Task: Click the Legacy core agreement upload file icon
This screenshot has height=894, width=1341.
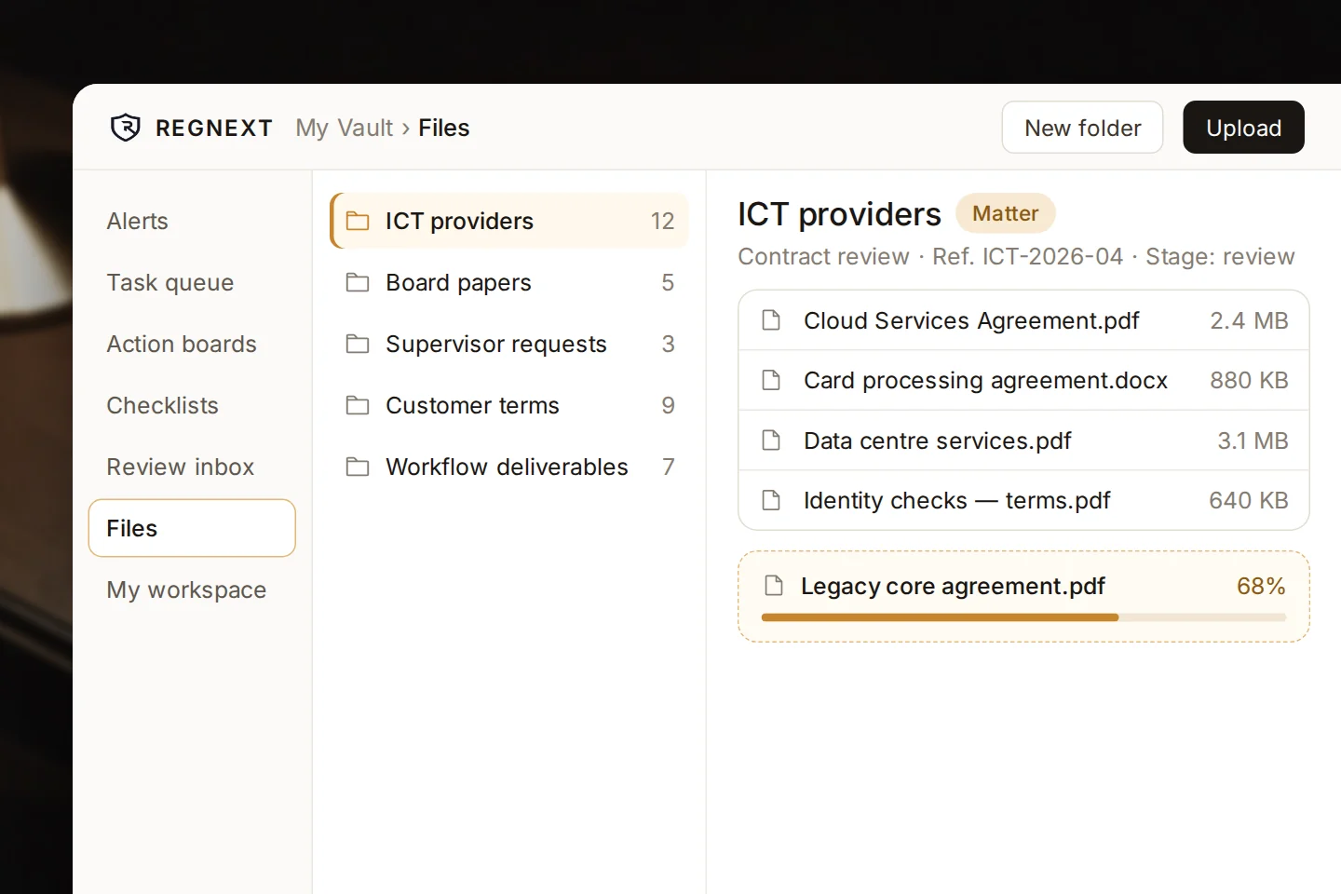Action: (x=774, y=586)
